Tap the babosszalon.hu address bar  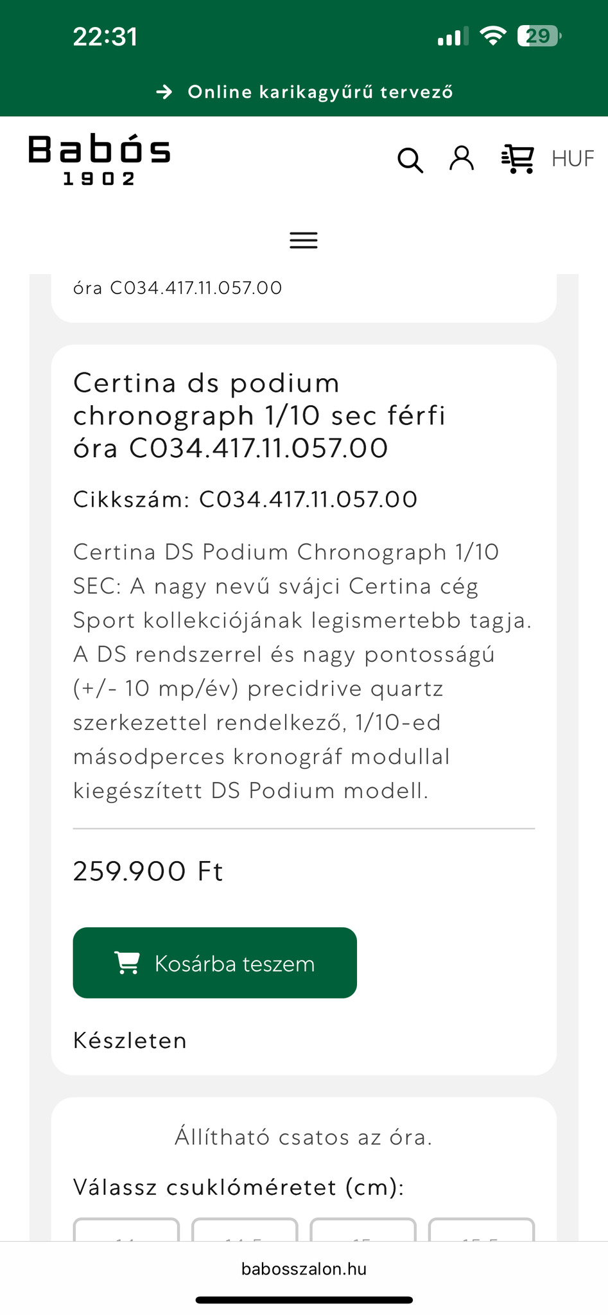click(304, 1269)
